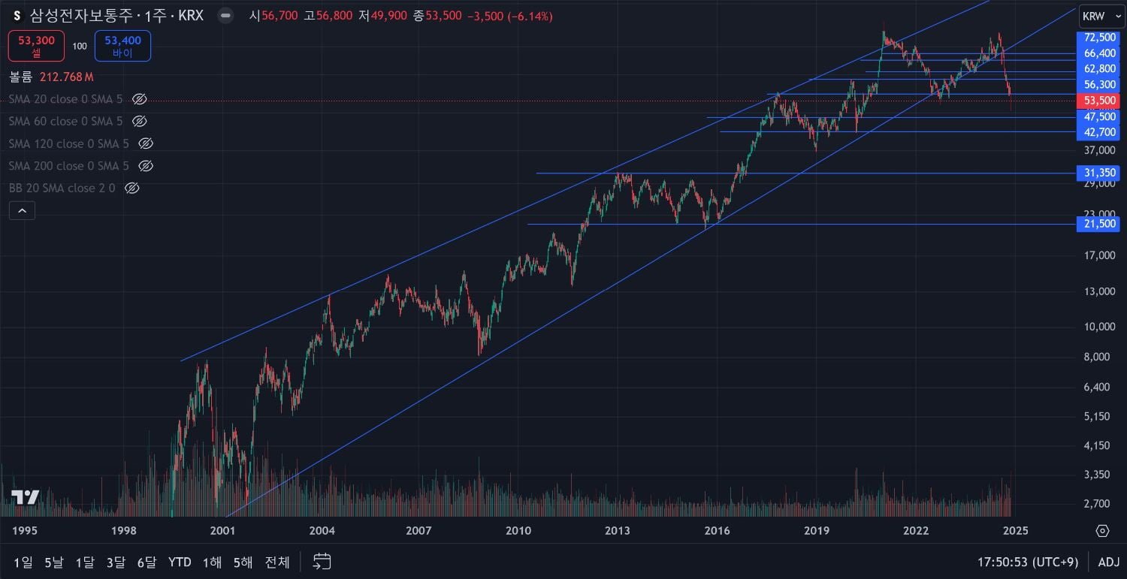
Task: Open the timezone menu showing UTC+9
Action: click(1028, 562)
